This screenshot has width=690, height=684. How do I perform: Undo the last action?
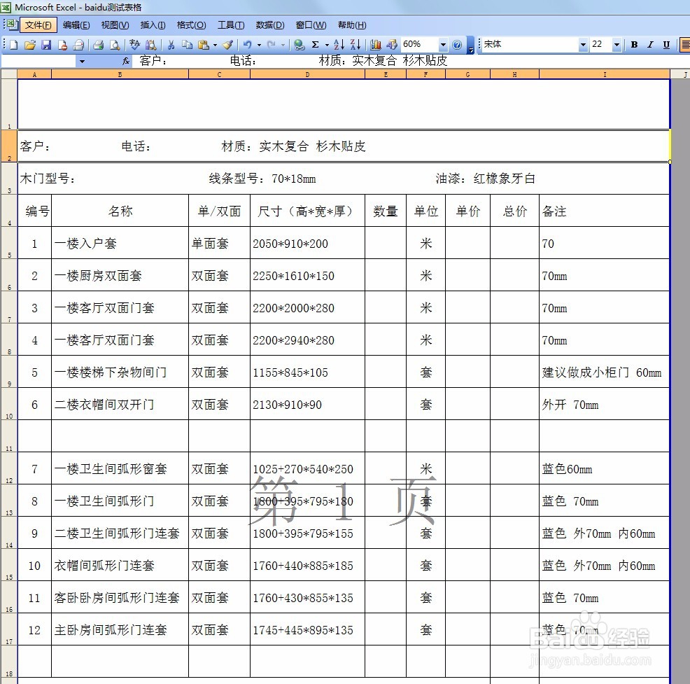pos(247,44)
